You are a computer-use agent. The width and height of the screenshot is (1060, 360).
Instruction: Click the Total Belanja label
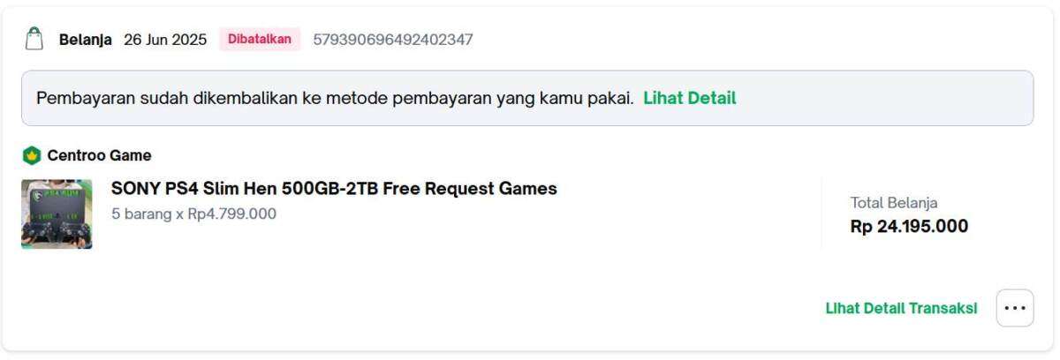894,202
